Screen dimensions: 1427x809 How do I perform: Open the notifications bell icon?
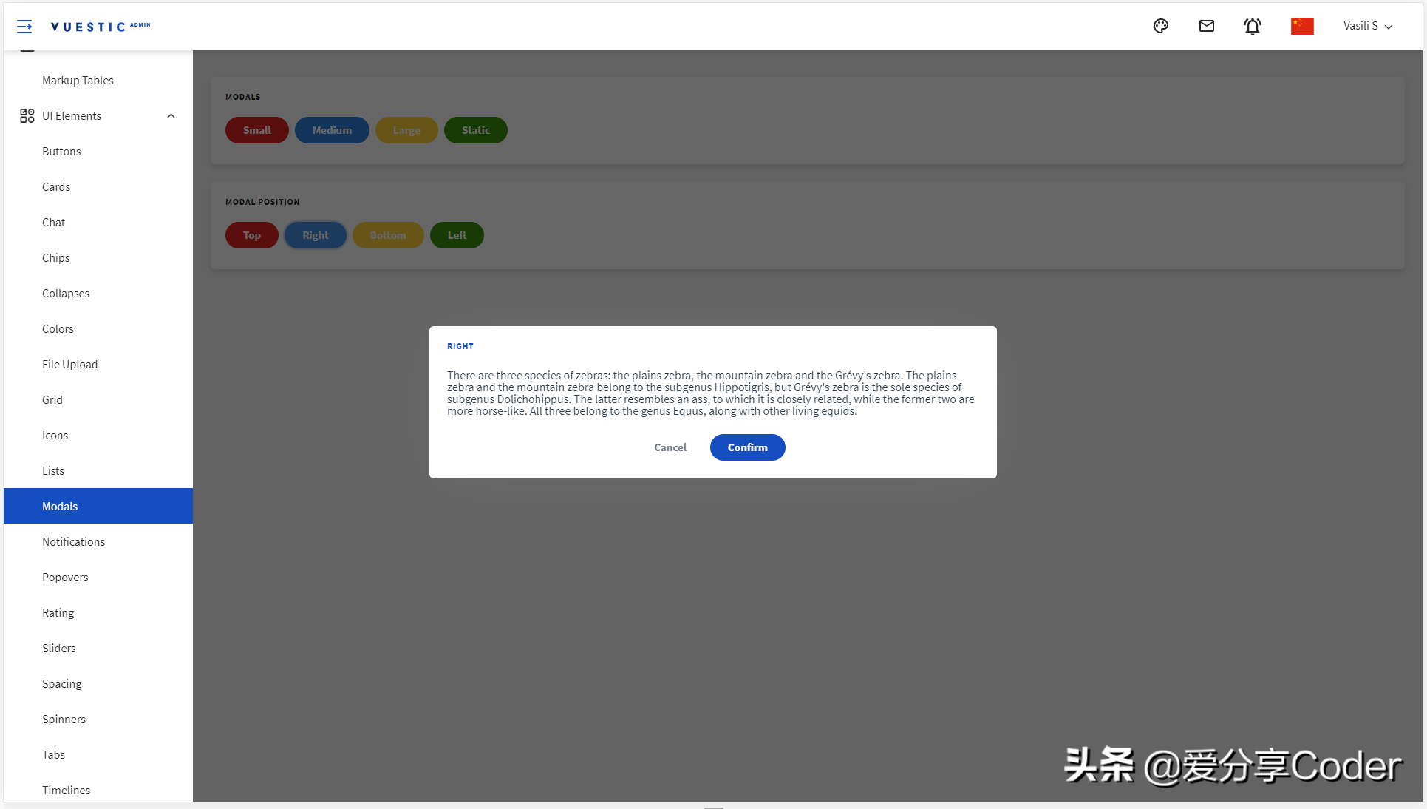[1253, 27]
